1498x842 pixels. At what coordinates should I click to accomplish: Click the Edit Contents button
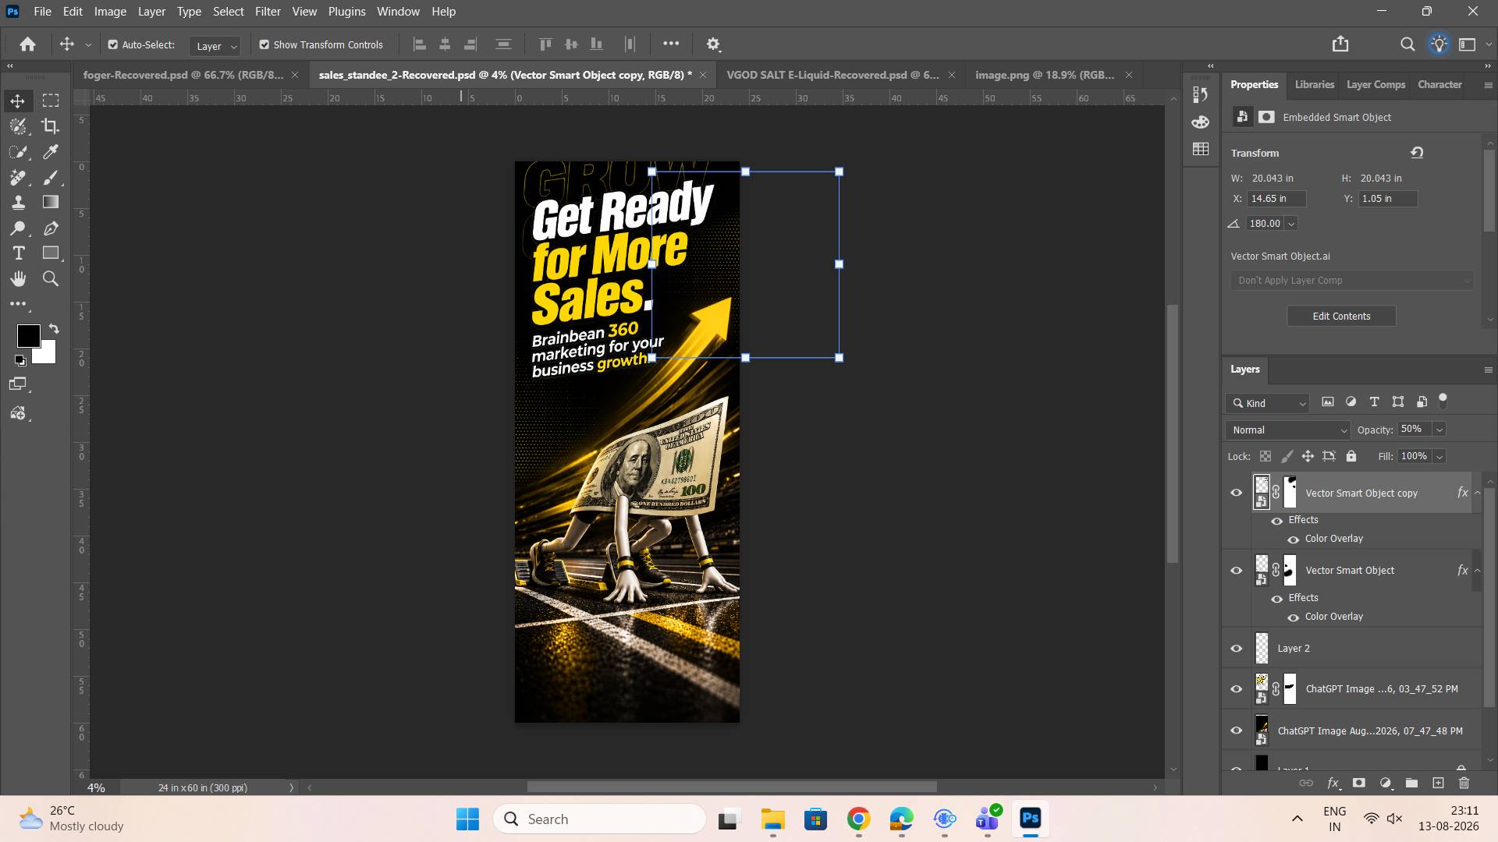coord(1341,317)
